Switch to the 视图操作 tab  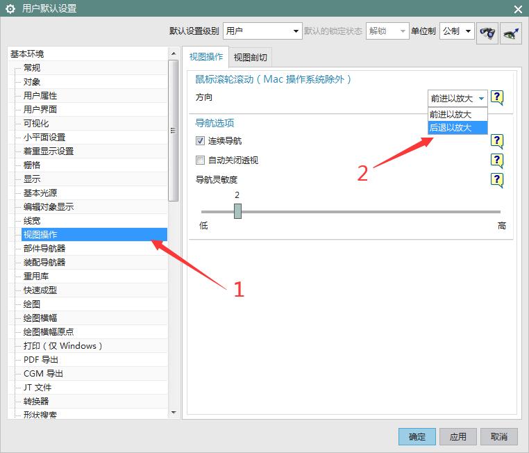pos(205,57)
